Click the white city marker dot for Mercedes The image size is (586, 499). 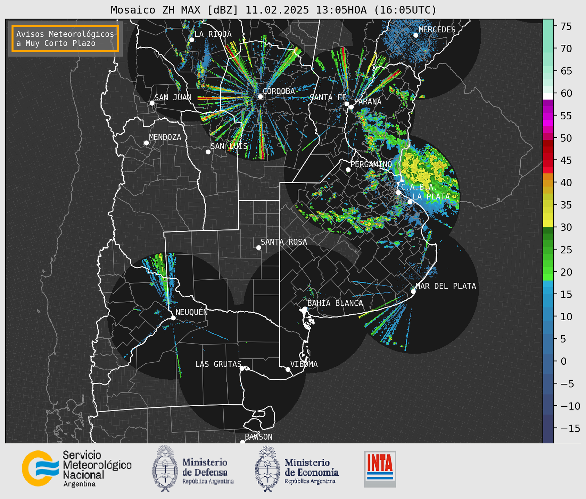(415, 35)
